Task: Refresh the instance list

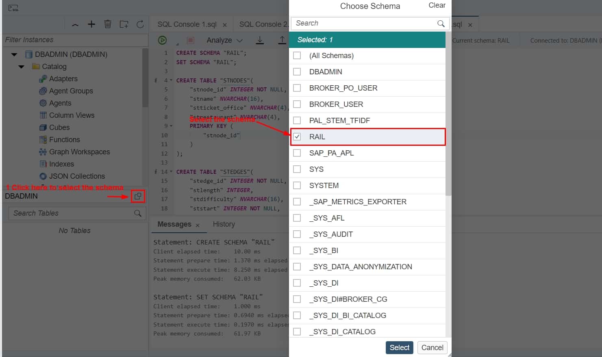Action: coord(140,24)
